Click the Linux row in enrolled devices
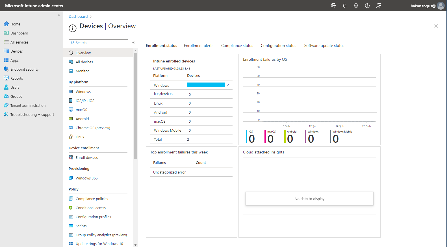The height and width of the screenshot is (247, 447). coord(191,103)
